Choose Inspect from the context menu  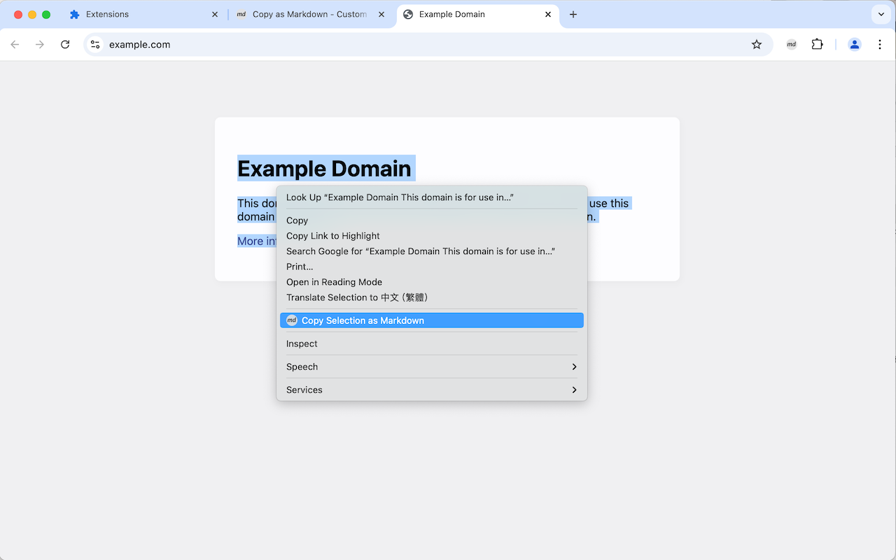tap(301, 343)
